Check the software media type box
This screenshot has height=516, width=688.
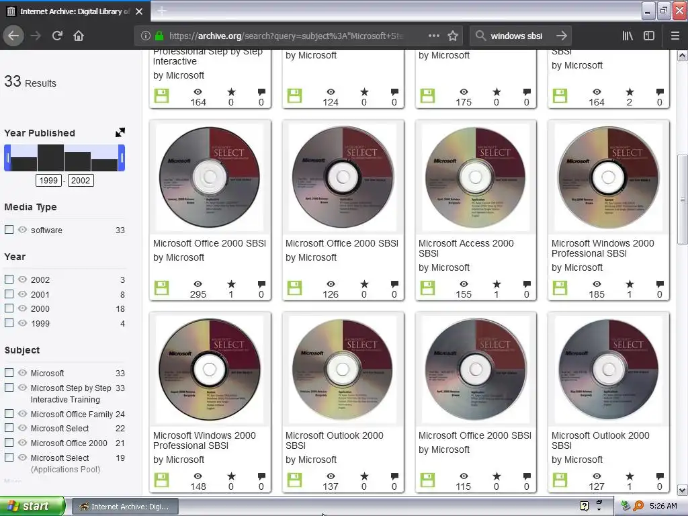[9, 230]
